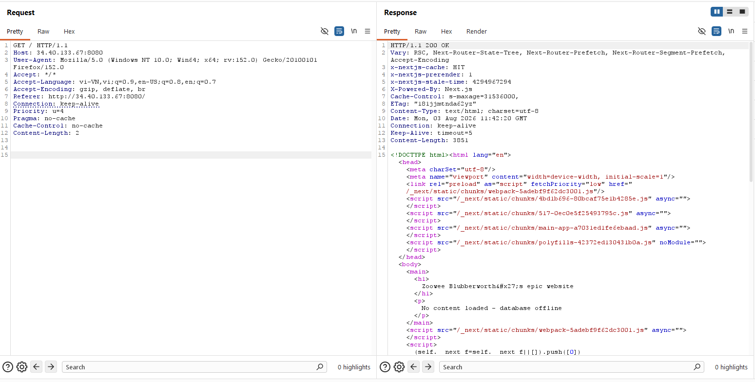Click 'x-nextjs-cache: HIT' header
755x382 pixels.
[x=427, y=67]
